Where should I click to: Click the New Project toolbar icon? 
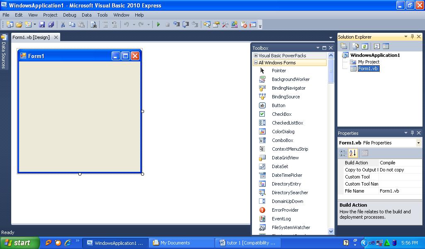click(10, 24)
